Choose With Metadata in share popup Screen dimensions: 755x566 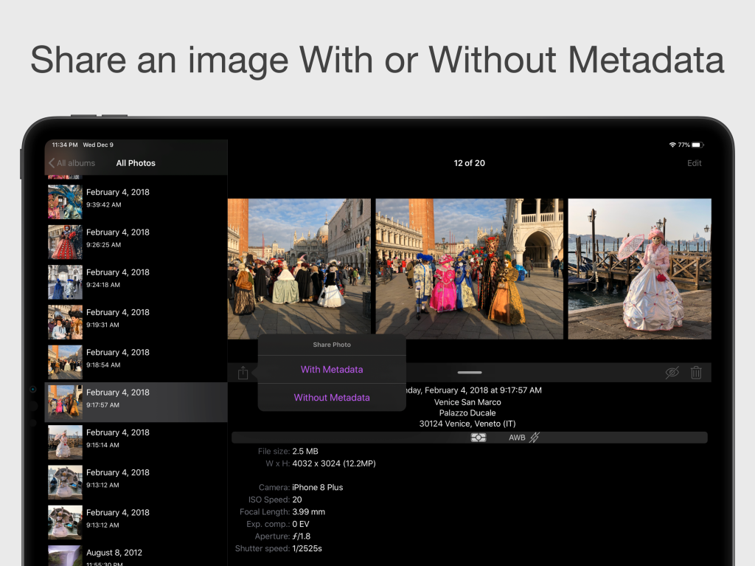tap(332, 370)
